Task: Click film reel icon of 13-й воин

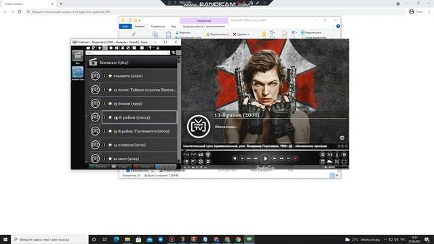Action: (95, 104)
